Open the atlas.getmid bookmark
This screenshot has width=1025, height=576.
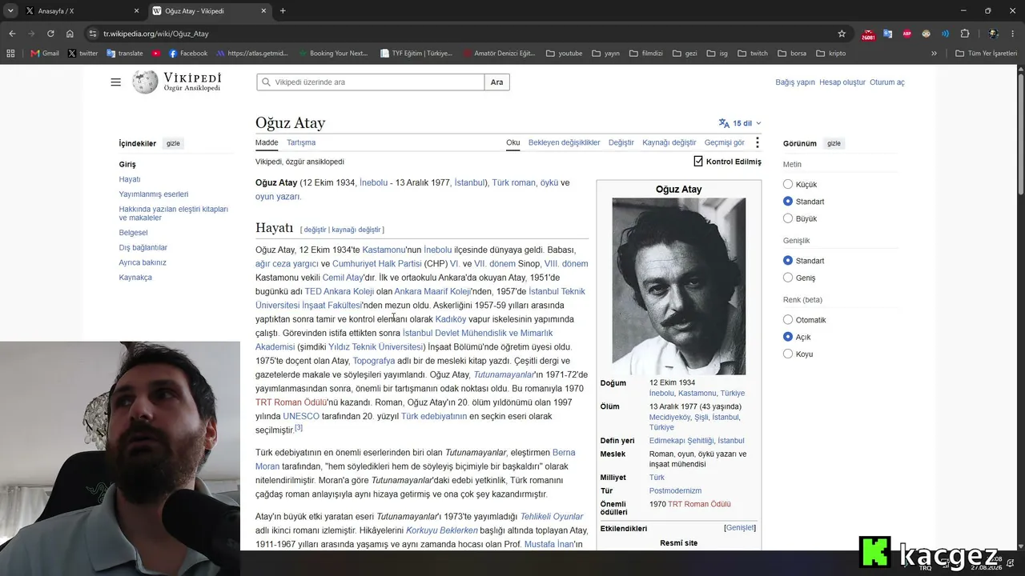251,54
